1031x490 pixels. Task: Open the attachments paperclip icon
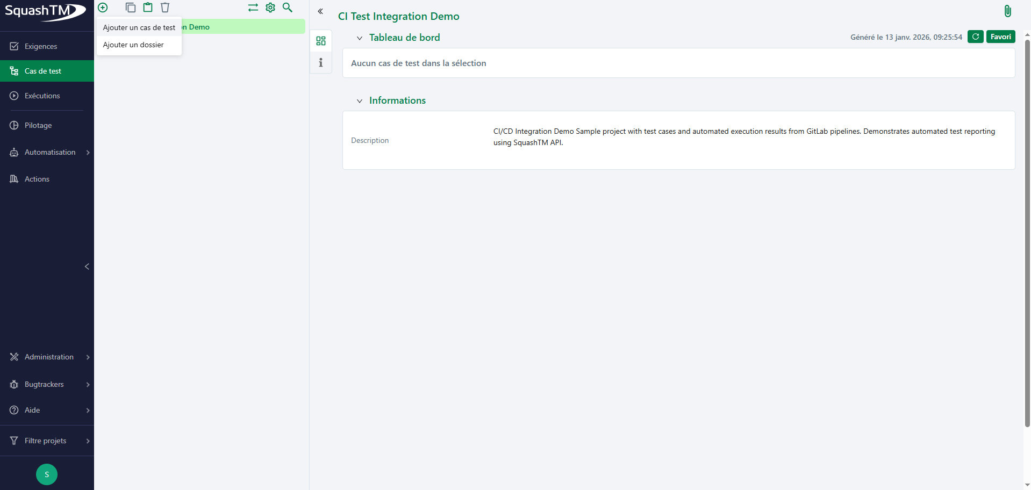1007,11
